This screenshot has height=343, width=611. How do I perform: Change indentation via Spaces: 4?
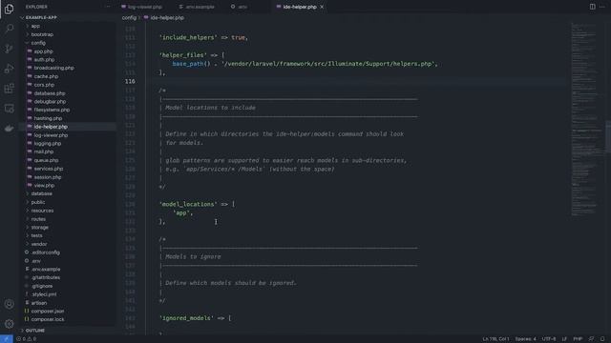(x=526, y=339)
